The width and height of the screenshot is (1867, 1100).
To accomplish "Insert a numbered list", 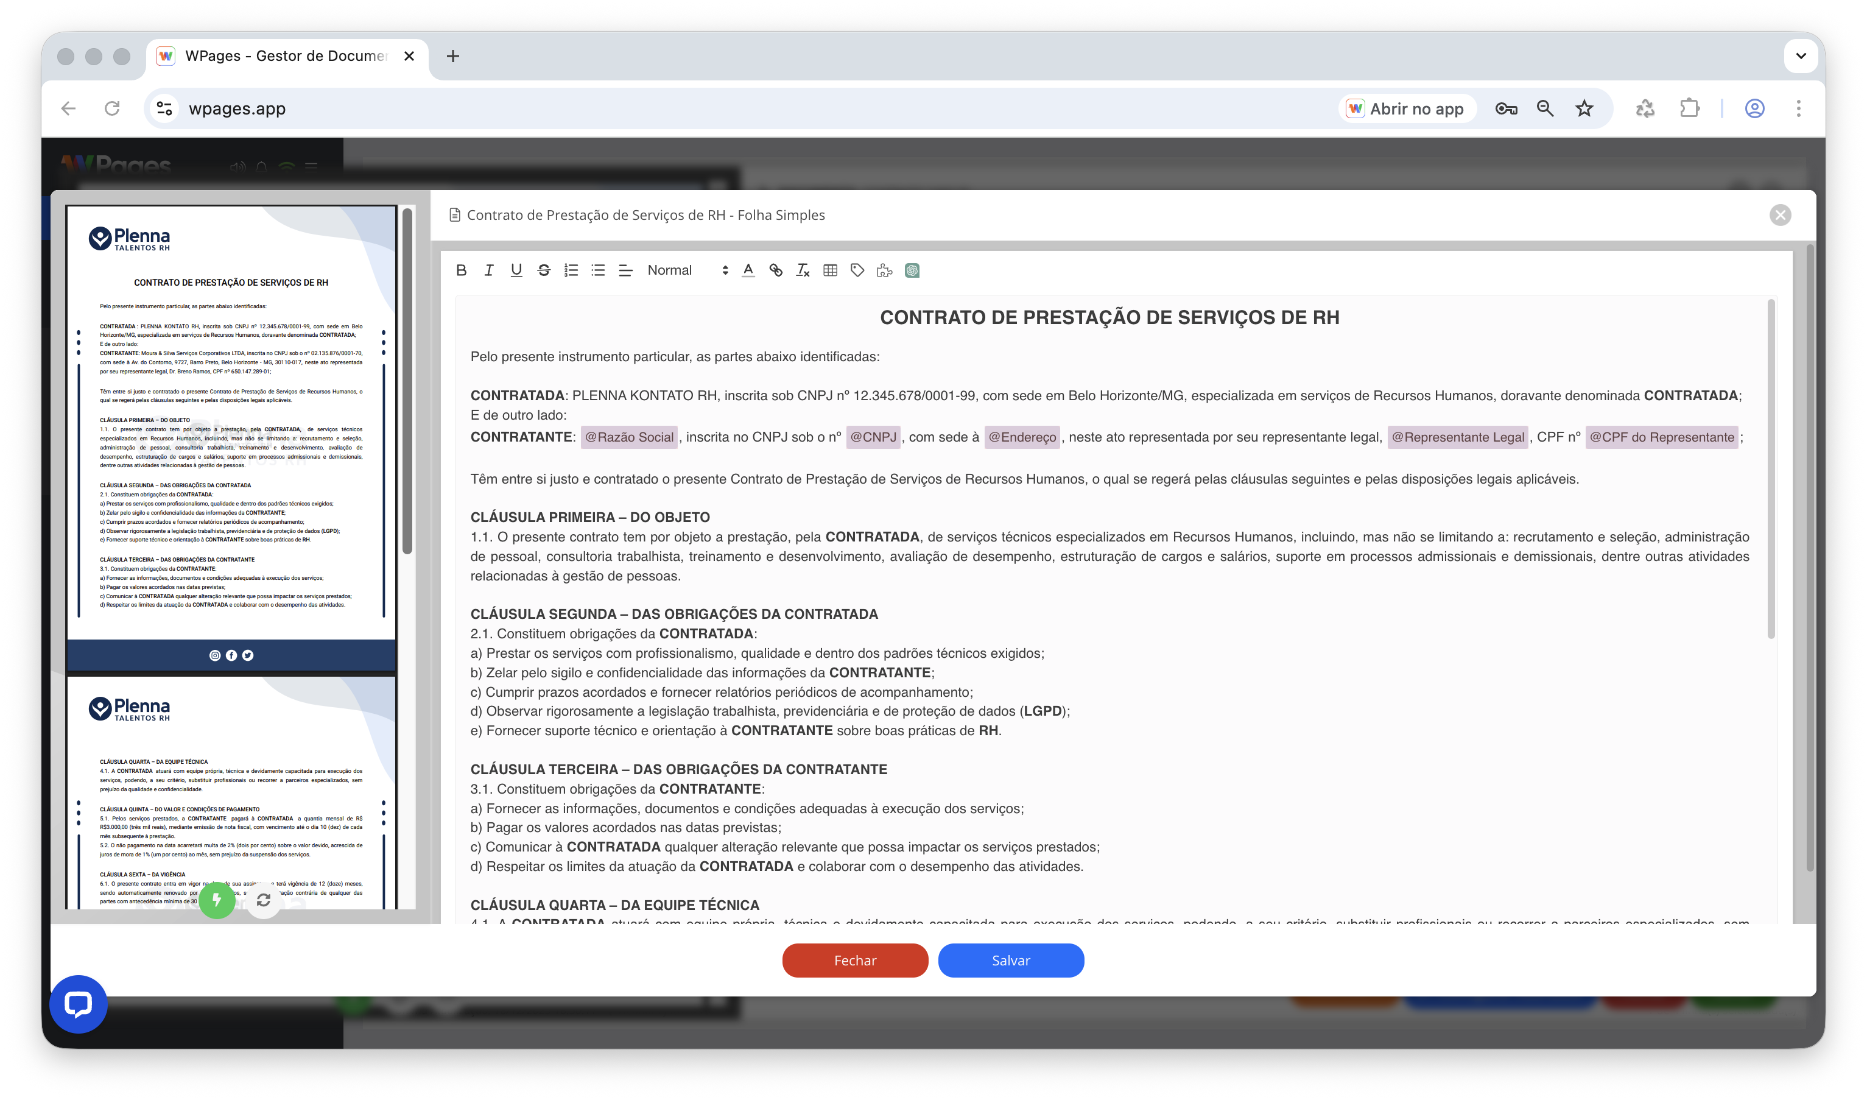I will [571, 270].
